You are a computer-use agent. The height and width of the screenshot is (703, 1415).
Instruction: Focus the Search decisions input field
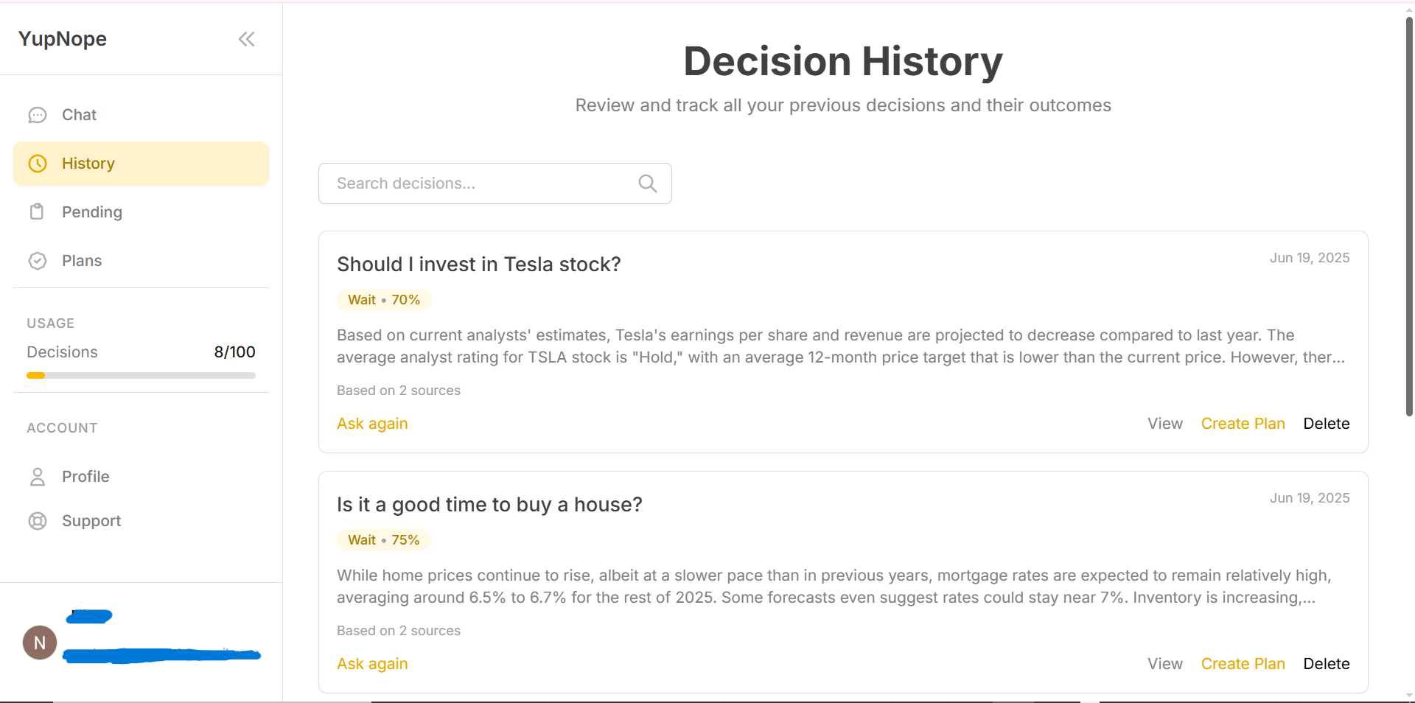tap(479, 183)
